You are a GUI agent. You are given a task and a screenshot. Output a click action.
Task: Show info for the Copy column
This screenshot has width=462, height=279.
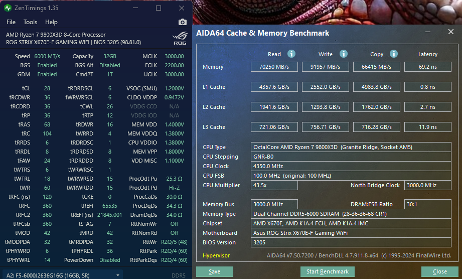394,54
